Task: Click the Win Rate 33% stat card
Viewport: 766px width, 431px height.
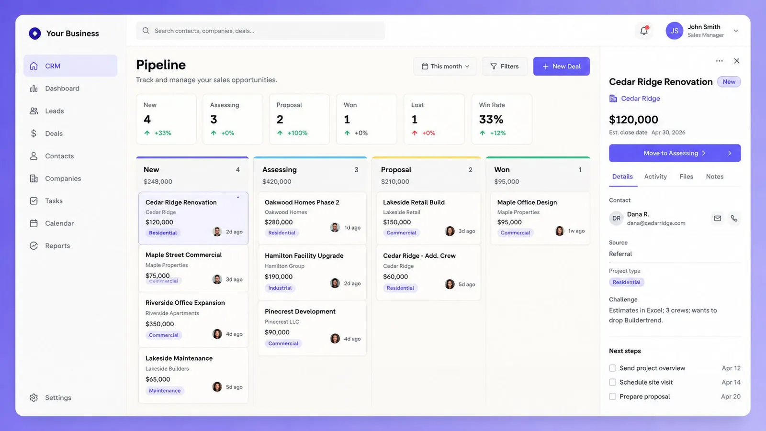Action: (x=502, y=119)
